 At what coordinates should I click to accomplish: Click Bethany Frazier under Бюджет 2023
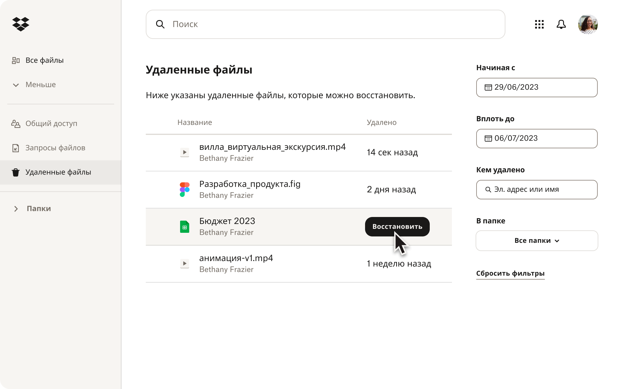[226, 232]
